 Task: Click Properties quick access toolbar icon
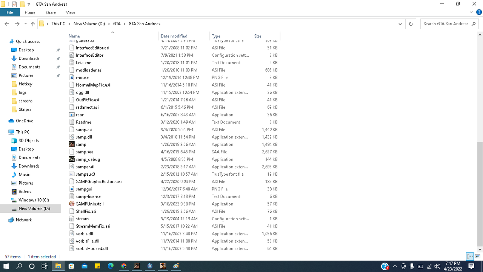pos(15,4)
